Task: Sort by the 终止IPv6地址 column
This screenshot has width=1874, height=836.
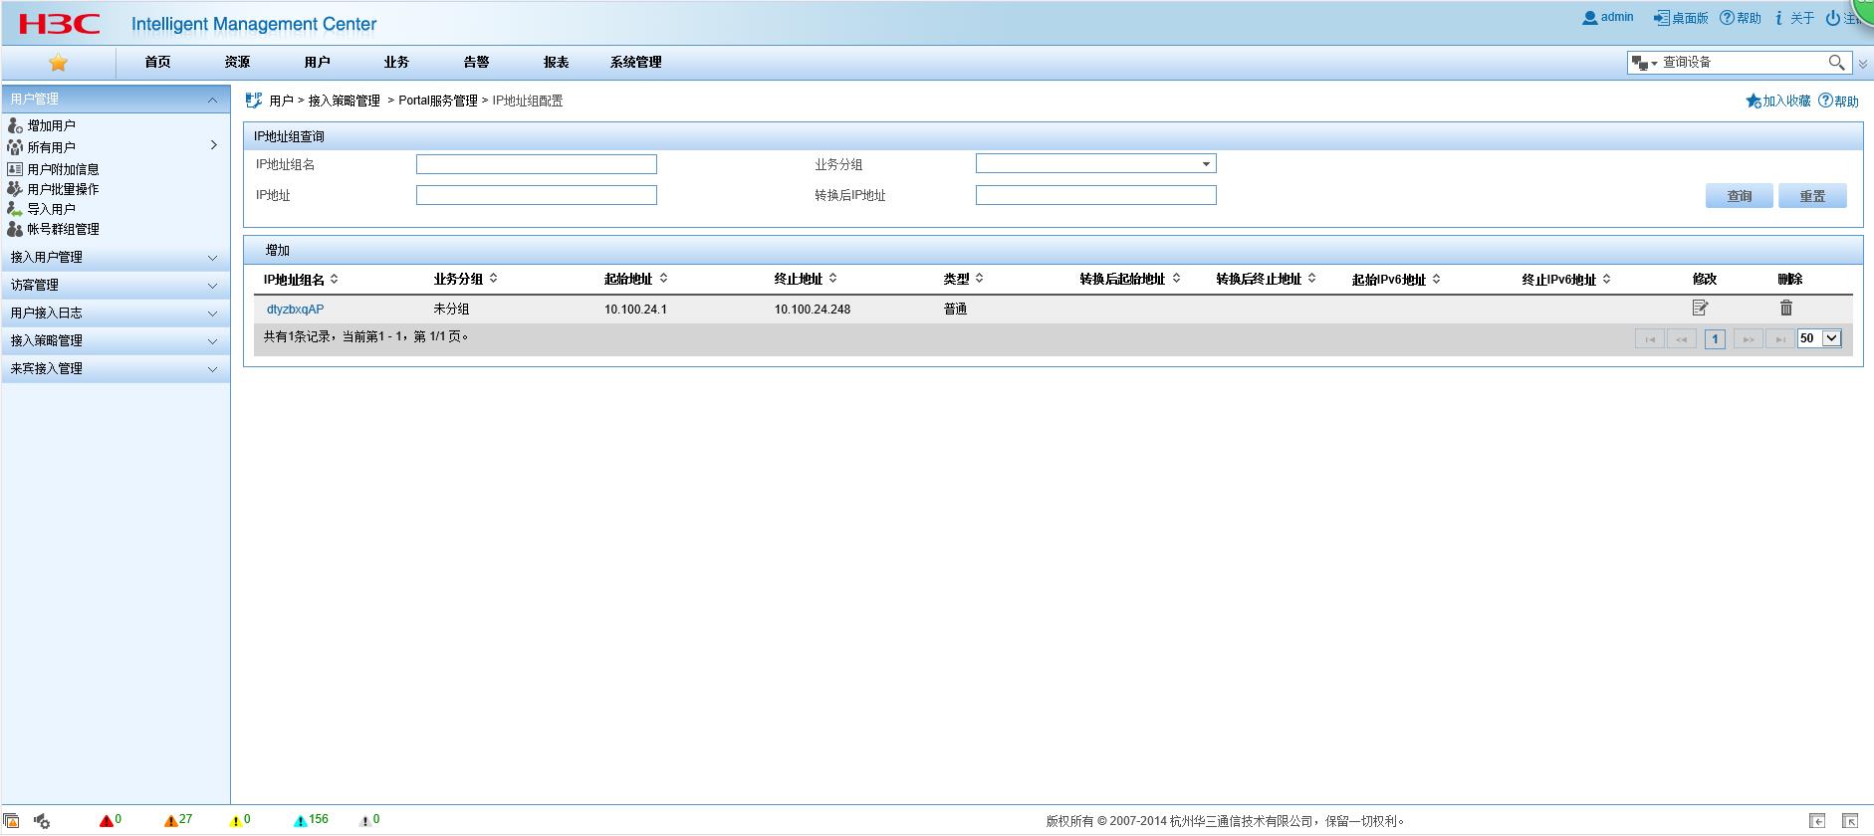Action: (1566, 280)
